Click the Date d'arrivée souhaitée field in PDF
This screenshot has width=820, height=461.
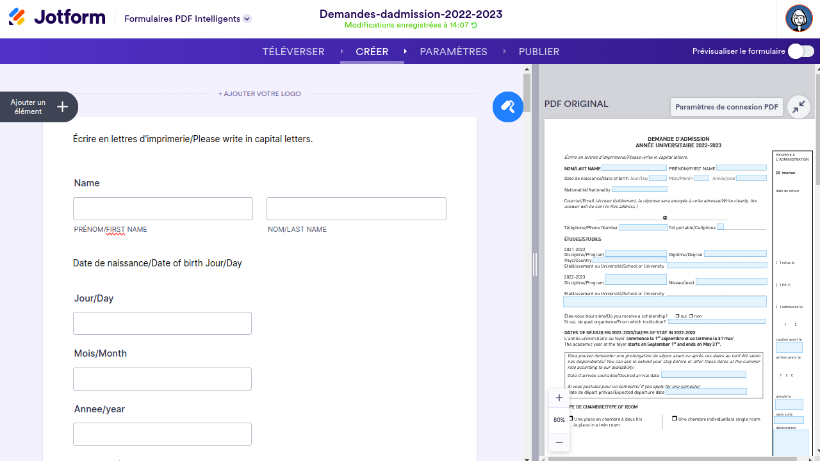703,375
